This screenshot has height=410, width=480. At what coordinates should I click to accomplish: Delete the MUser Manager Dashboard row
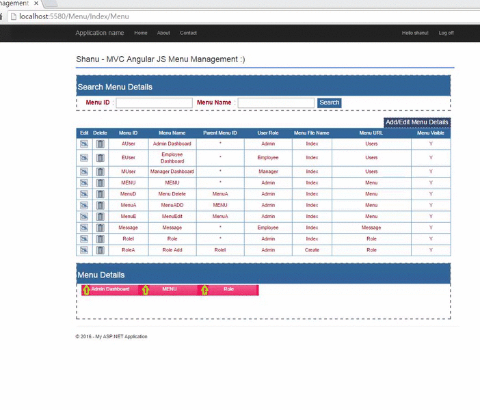[x=100, y=172]
